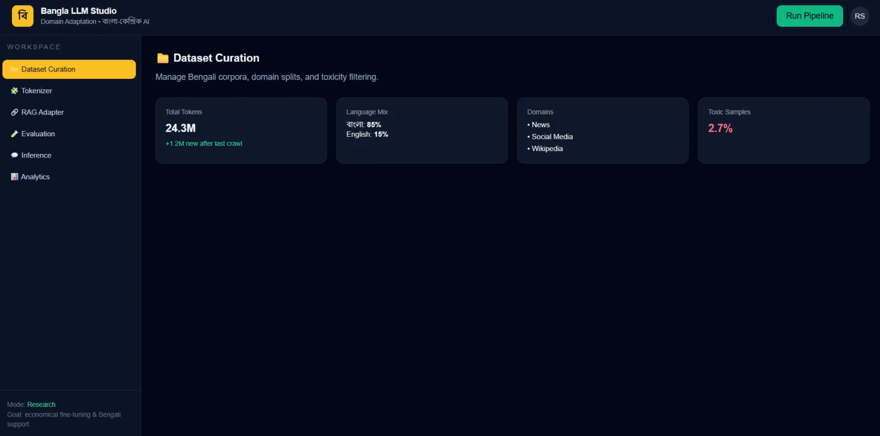Click the link icon for RAG Adapter

pyautogui.click(x=14, y=113)
